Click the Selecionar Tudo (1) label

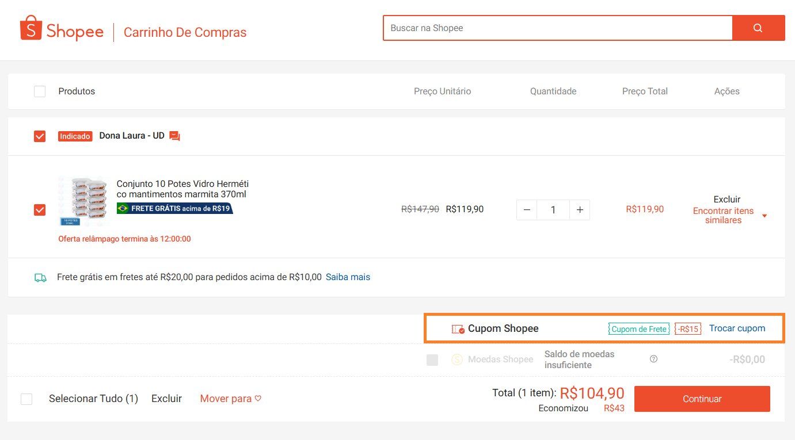93,399
